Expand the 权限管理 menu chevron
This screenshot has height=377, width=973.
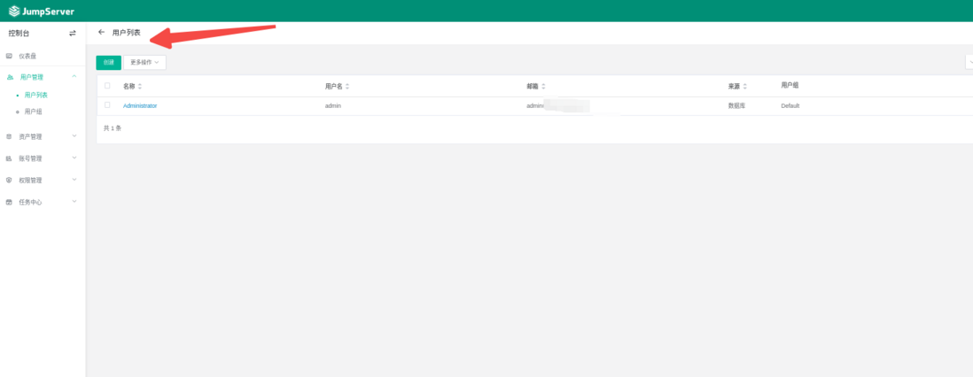click(74, 180)
